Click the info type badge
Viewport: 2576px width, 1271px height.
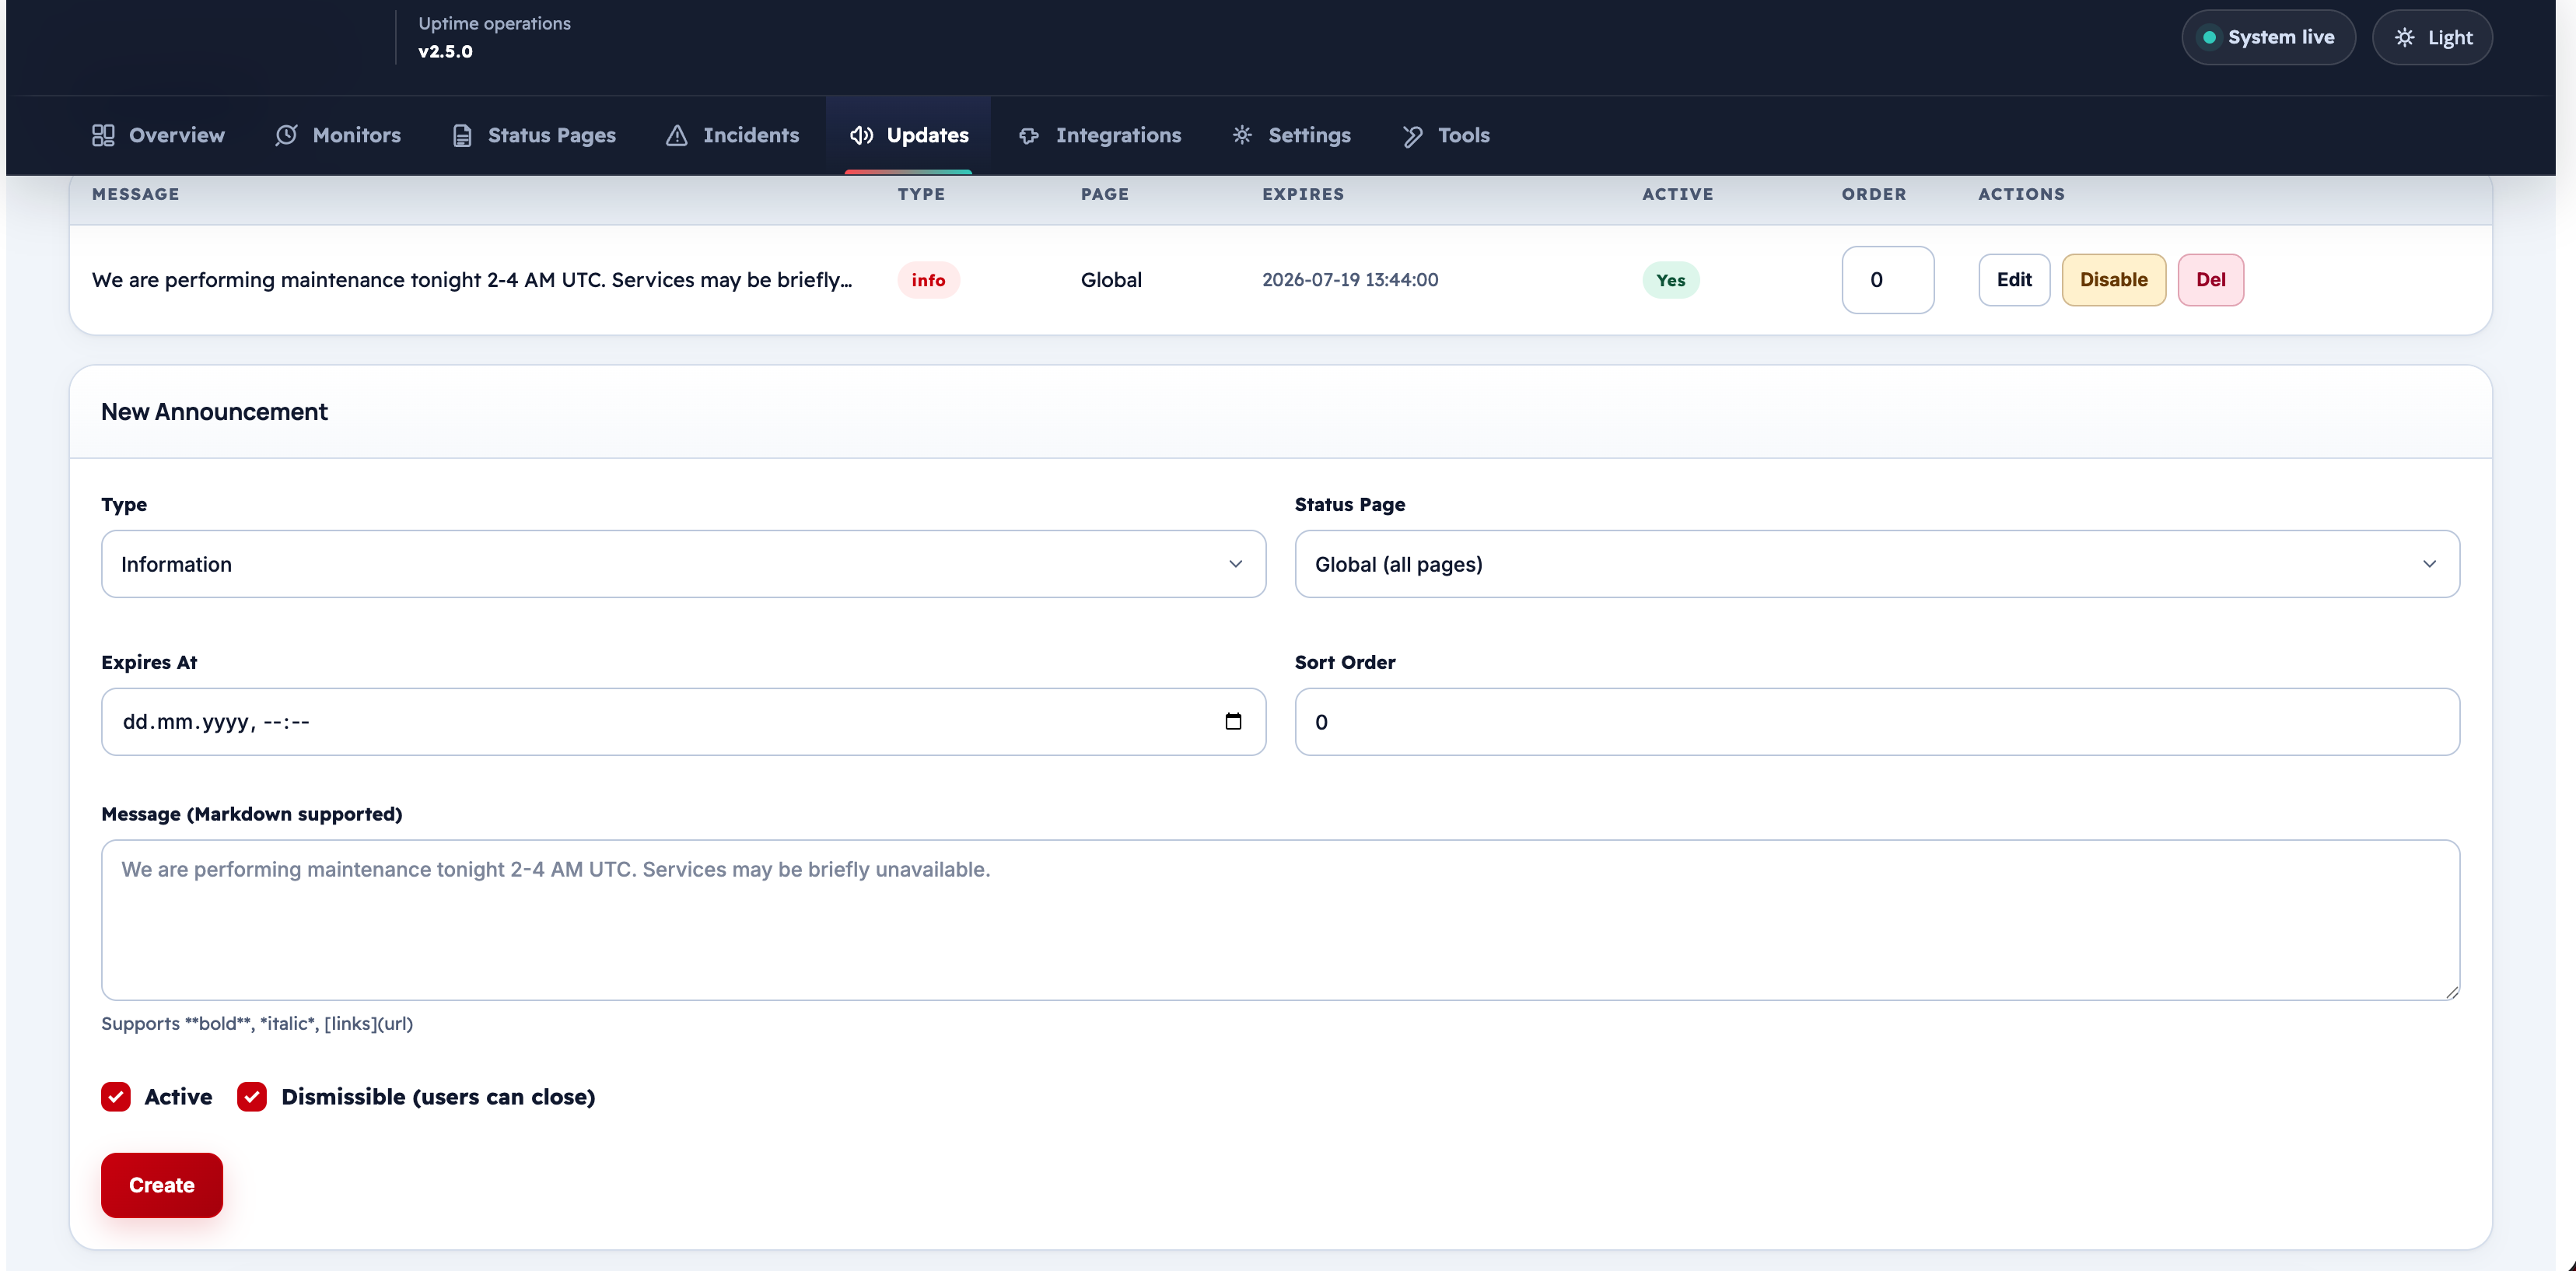click(x=928, y=280)
